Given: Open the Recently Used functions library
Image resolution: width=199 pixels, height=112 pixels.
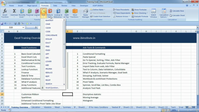Looking at the screenshot, I should [22, 13].
